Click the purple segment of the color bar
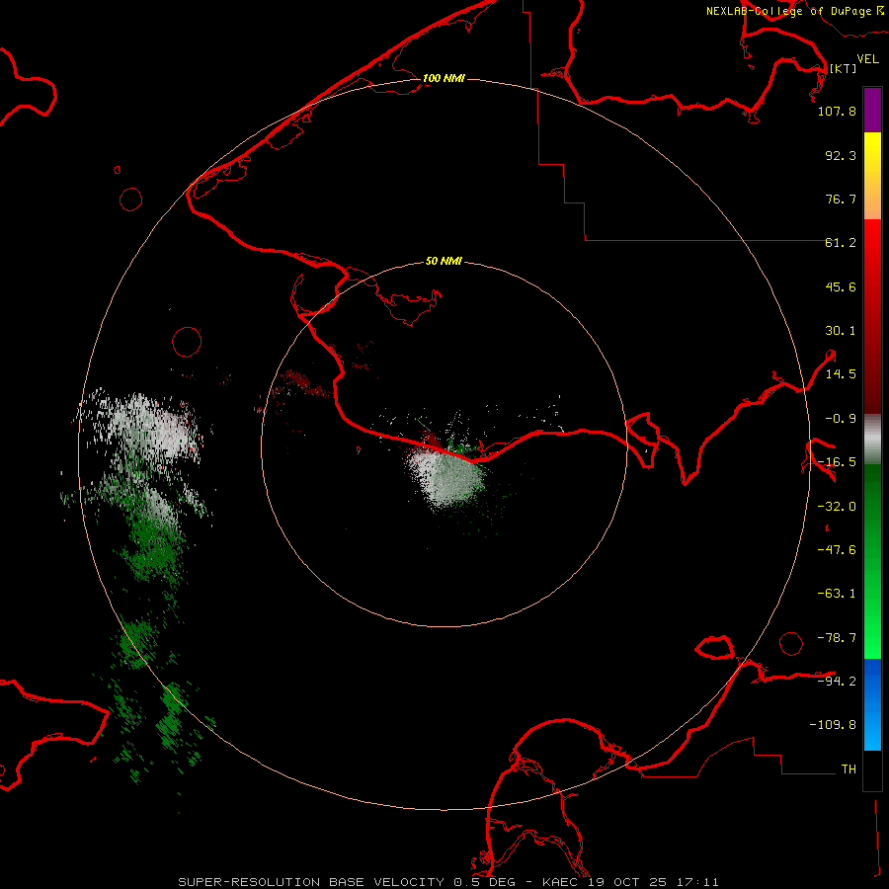889x889 pixels. (x=872, y=110)
